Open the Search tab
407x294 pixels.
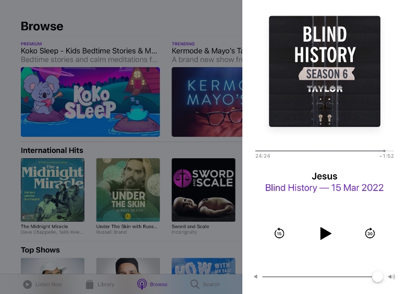(x=205, y=284)
